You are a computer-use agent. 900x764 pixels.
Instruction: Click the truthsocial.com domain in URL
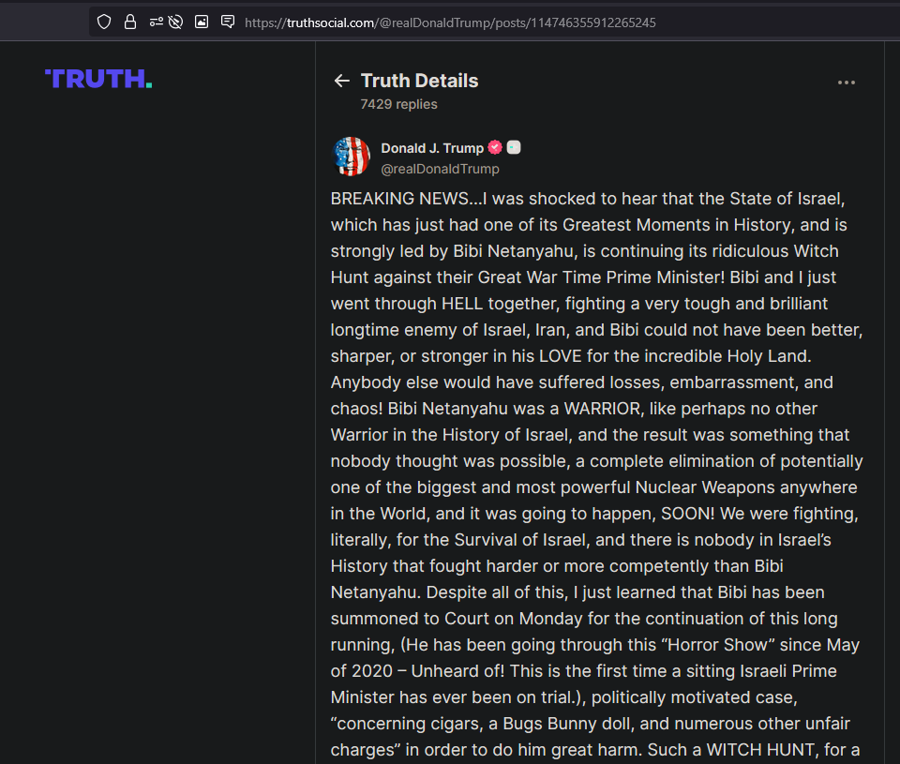pyautogui.click(x=331, y=22)
